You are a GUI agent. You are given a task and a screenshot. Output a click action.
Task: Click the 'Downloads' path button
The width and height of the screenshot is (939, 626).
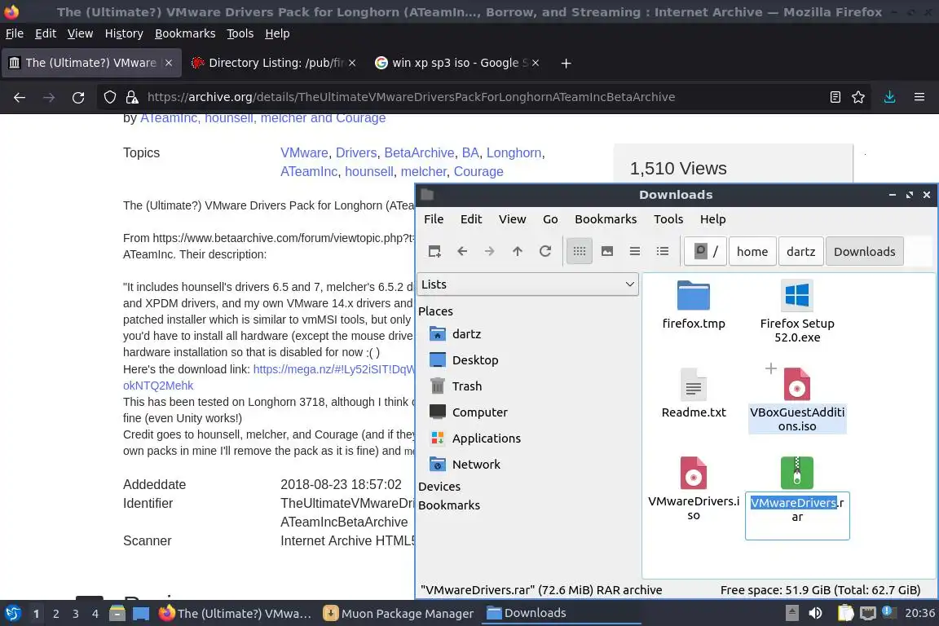[x=864, y=251]
